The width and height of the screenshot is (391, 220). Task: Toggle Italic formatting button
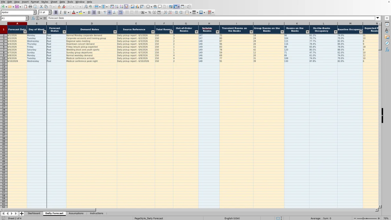pos(60,12)
